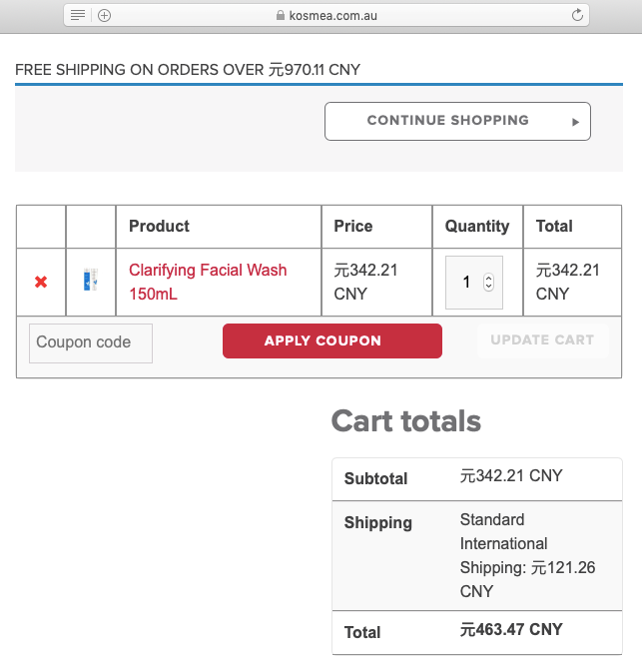The height and width of the screenshot is (666, 642).
Task: Open the Clarifying Facial Wash 150mL link
Action: pyautogui.click(x=208, y=282)
